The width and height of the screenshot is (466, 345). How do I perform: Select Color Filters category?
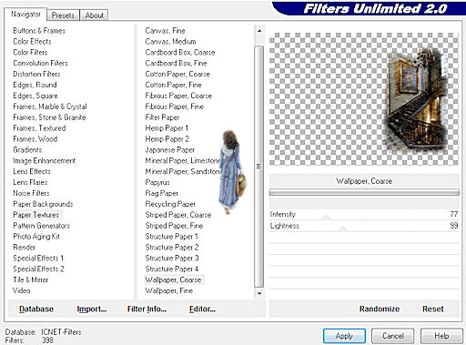[30, 52]
